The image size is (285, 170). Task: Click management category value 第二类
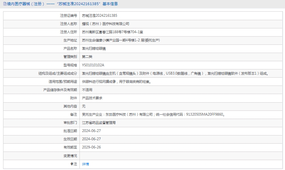pos(87,57)
